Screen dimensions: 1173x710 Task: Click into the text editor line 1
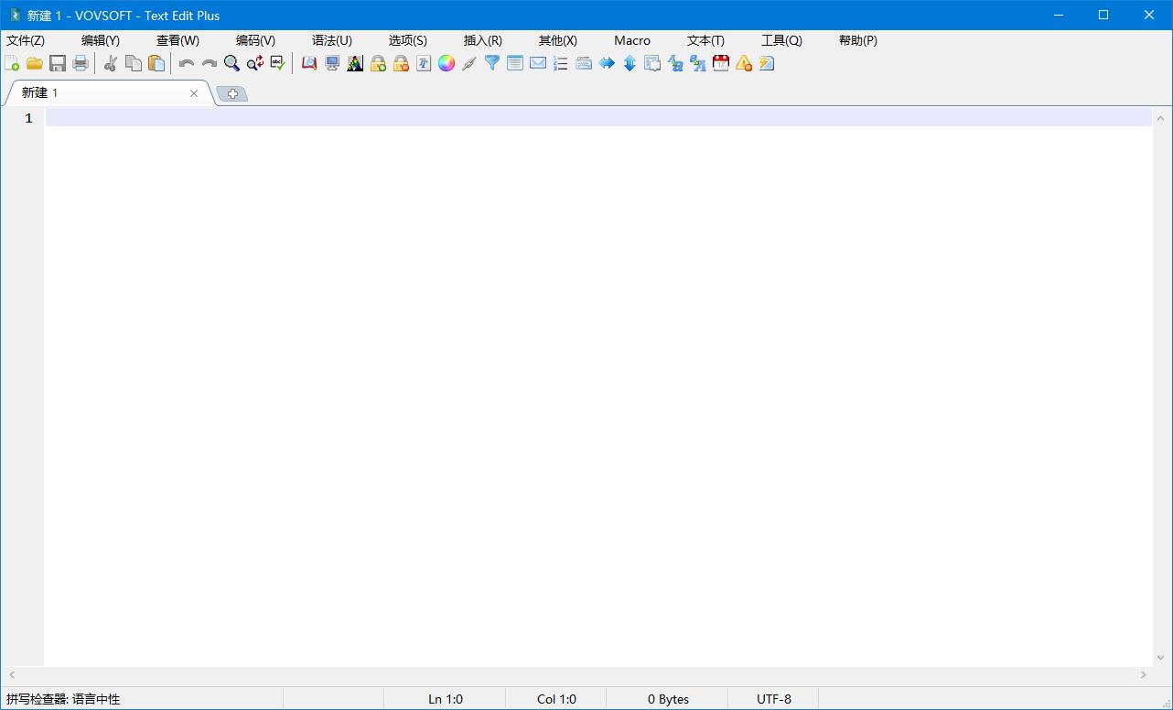[x=598, y=117]
